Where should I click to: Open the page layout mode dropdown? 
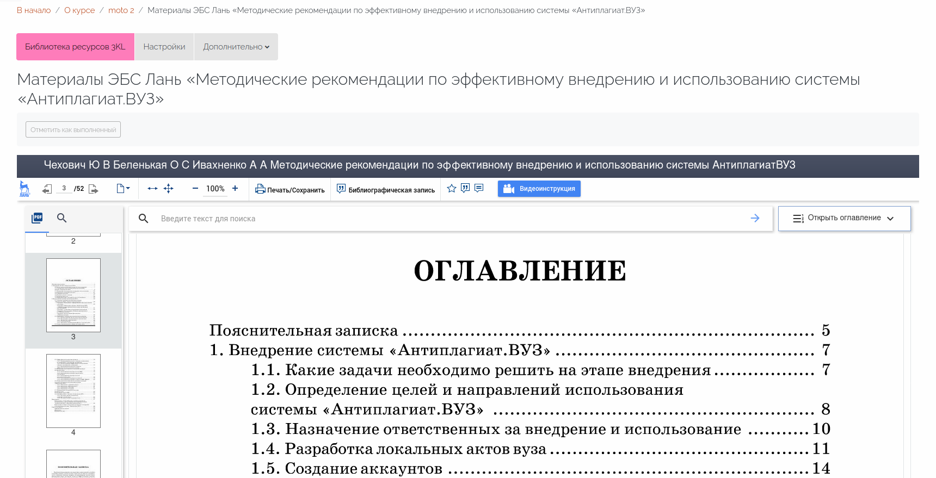(124, 188)
